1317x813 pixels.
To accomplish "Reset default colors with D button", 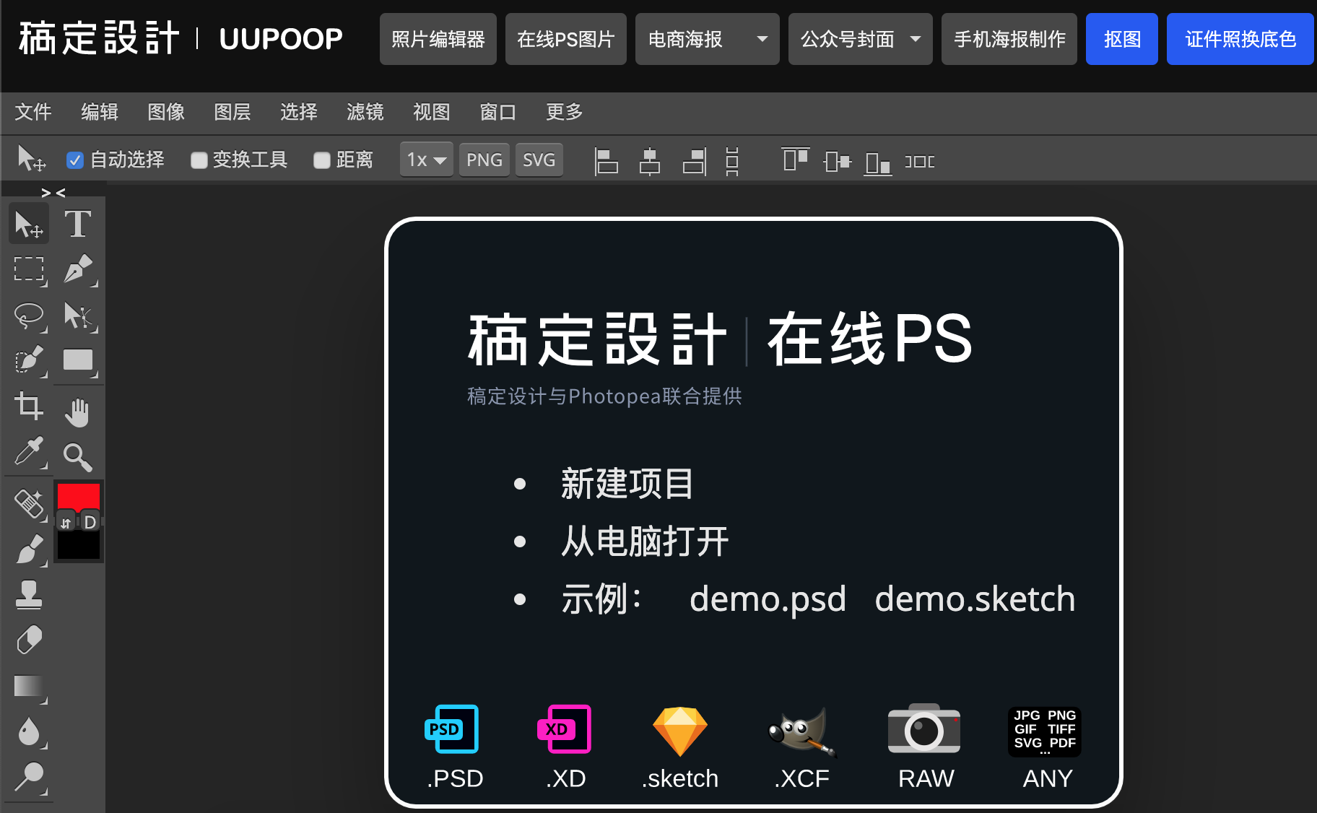I will 90,521.
